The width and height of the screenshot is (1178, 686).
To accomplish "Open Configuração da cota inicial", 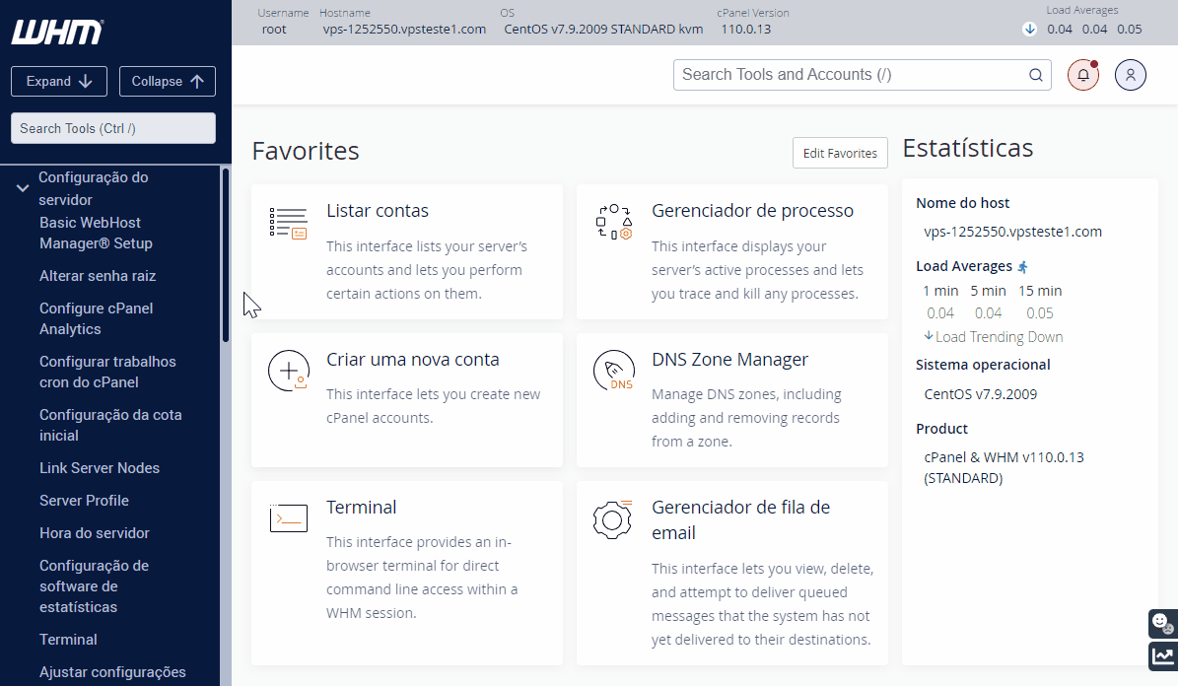I will (x=110, y=425).
